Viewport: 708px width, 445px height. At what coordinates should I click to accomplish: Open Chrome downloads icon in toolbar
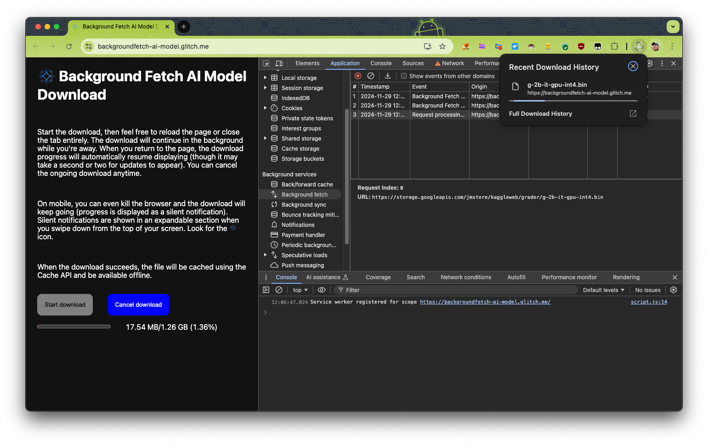(x=639, y=46)
